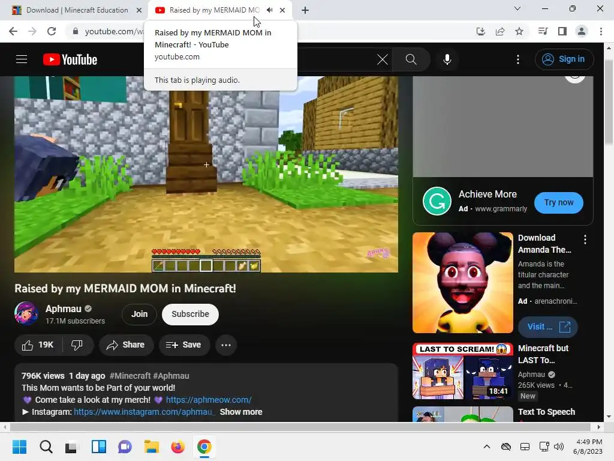Dislike the video with thumbs down
614x461 pixels.
[x=77, y=345]
